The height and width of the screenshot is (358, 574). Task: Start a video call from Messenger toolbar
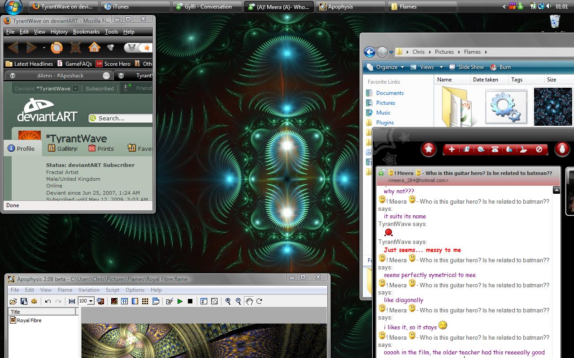pos(481,149)
